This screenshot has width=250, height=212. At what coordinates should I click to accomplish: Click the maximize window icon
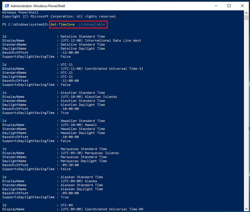coord(229,6)
